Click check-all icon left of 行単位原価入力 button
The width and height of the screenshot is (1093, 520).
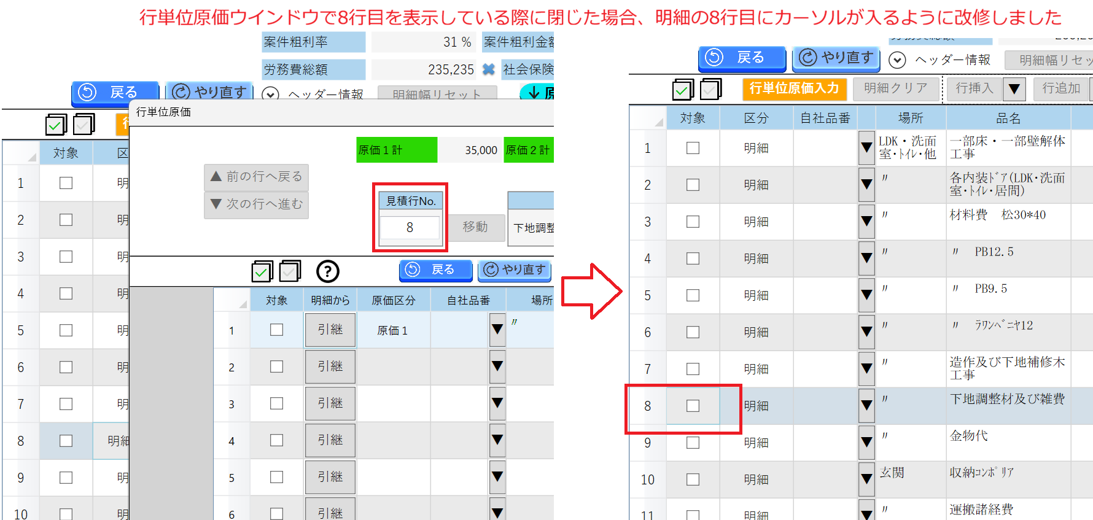pos(683,90)
